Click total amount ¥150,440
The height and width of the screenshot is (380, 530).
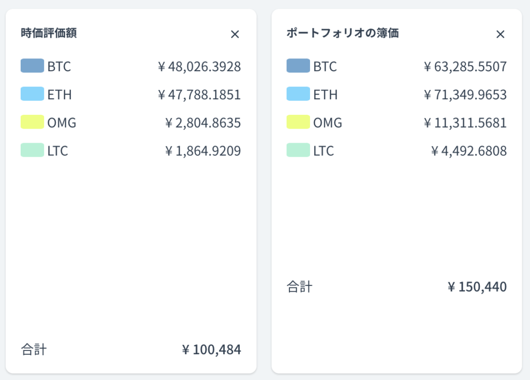click(477, 287)
